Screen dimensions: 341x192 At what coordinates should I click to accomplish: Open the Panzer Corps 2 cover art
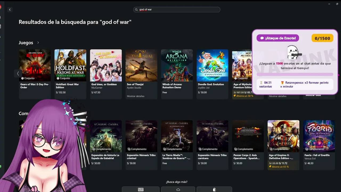(248, 136)
